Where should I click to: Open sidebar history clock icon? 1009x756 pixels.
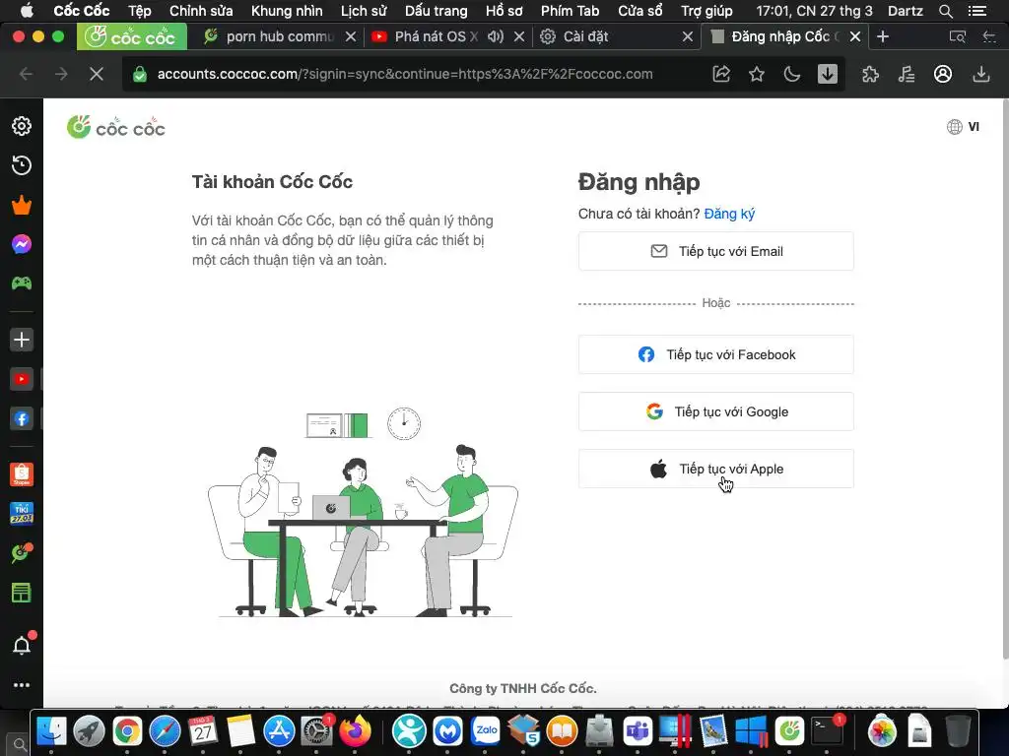tap(22, 165)
